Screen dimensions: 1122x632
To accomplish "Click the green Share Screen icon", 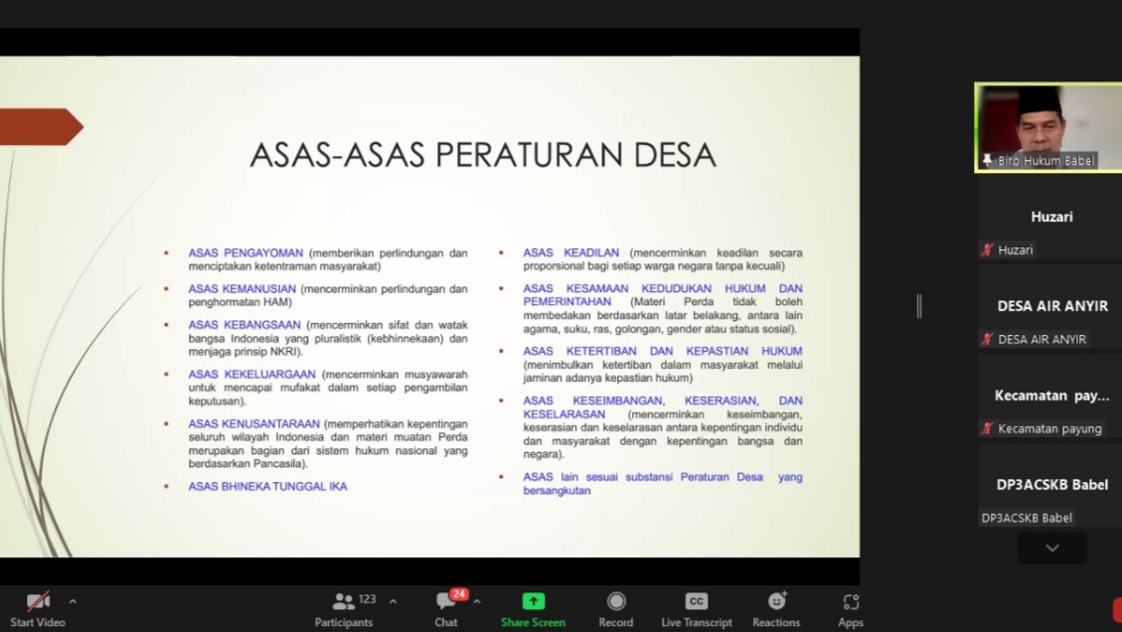I will coord(534,601).
